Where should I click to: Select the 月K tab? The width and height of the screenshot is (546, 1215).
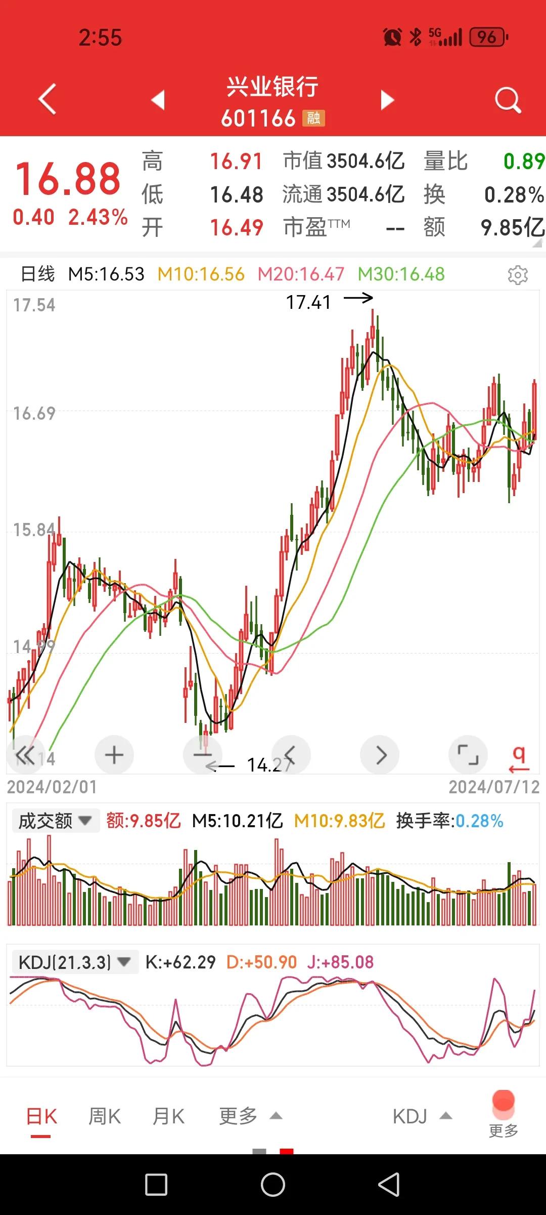click(x=169, y=1116)
